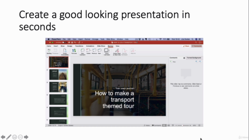The width and height of the screenshot is (249, 140).
Task: Click the zoom in plus in status bar
Action: pyautogui.click(x=190, y=125)
